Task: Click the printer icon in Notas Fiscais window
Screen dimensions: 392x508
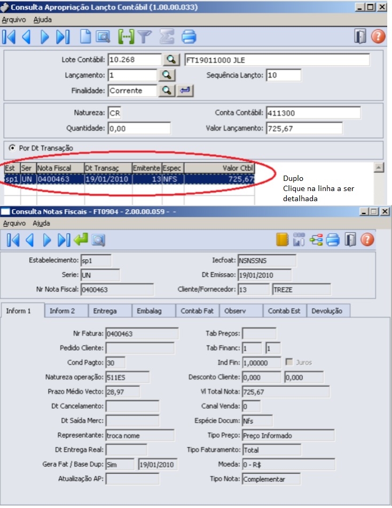Action: [333, 240]
